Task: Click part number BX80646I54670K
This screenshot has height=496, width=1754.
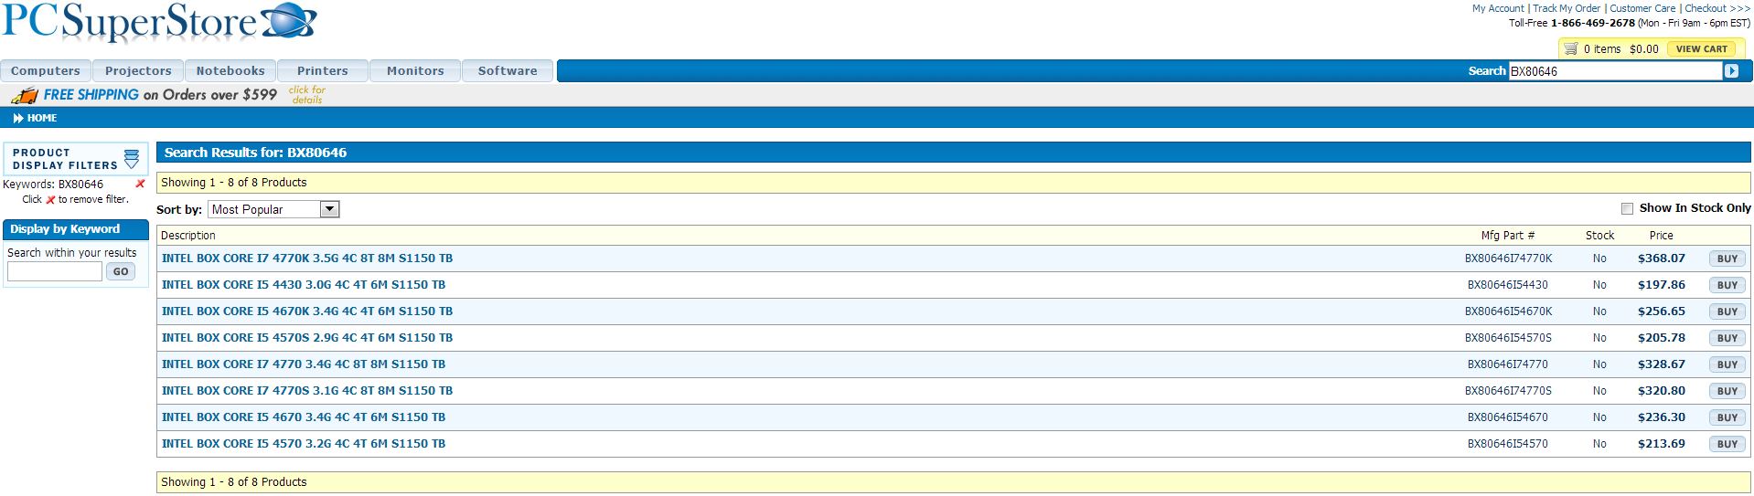Action: 1508,311
